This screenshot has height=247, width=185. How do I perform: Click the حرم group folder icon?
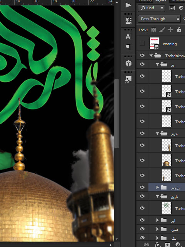tap(163, 134)
